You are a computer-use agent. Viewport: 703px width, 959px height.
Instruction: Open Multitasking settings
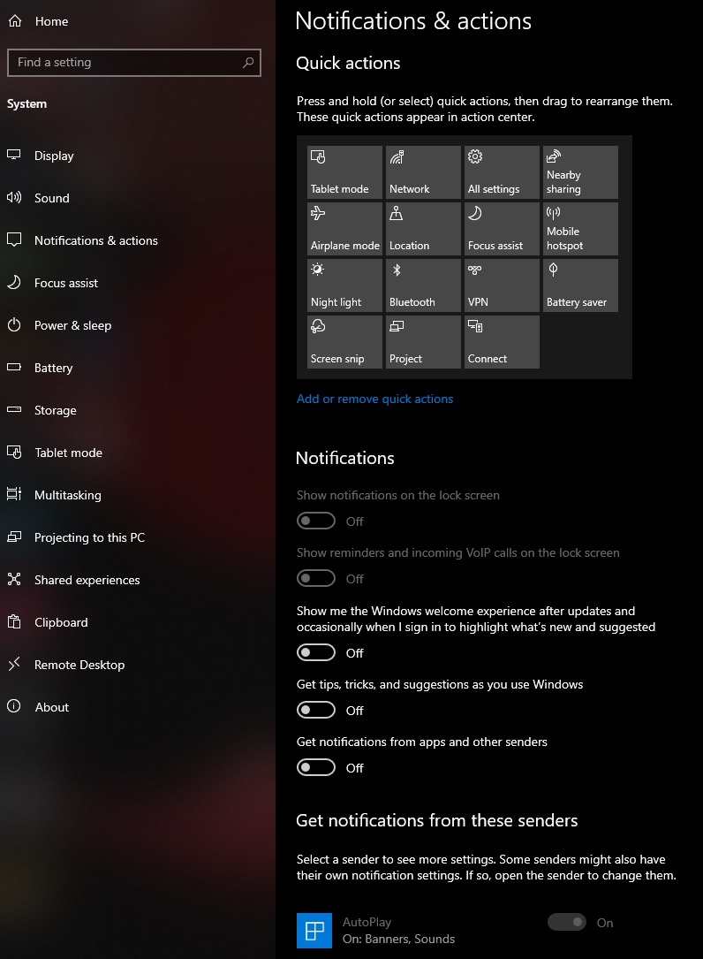click(138, 495)
